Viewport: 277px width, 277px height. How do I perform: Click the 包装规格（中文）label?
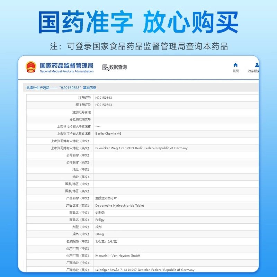(78, 241)
